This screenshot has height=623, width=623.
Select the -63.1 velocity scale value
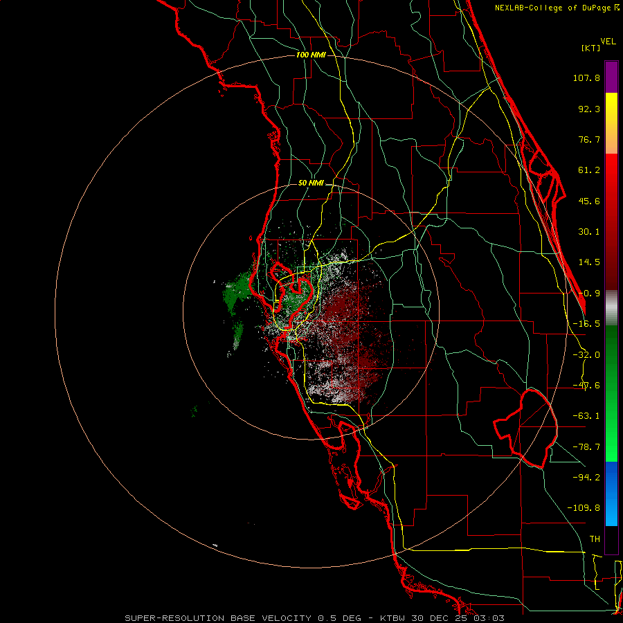point(586,416)
